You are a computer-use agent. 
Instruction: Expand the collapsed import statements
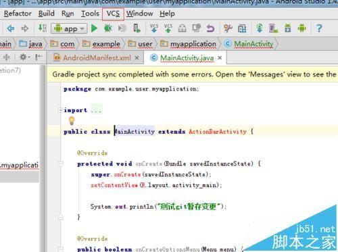(60, 110)
